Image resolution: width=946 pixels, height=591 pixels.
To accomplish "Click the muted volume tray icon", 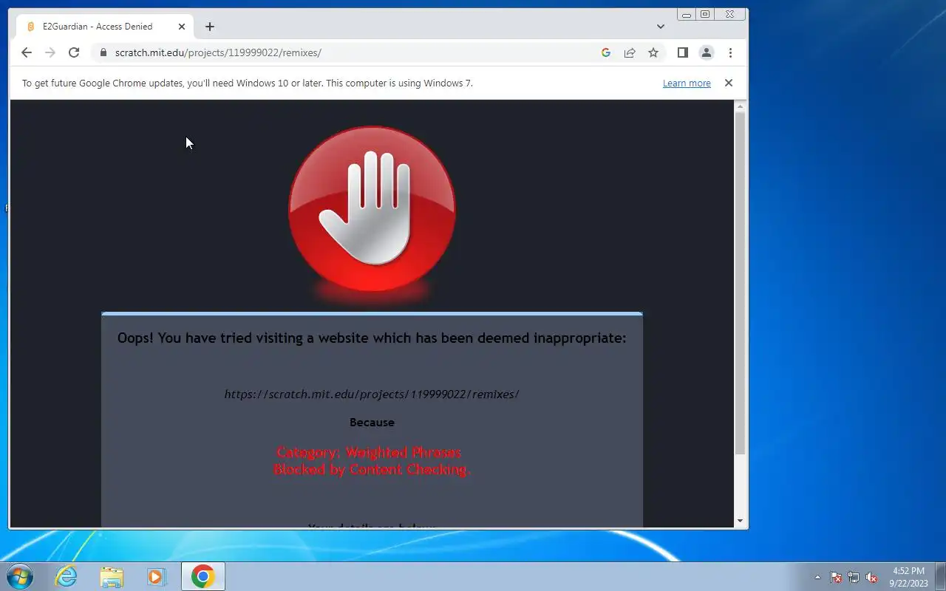I will [872, 577].
